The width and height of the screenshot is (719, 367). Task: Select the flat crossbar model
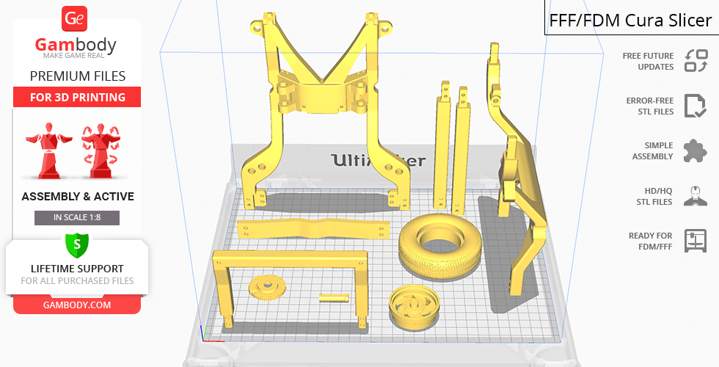tap(313, 228)
